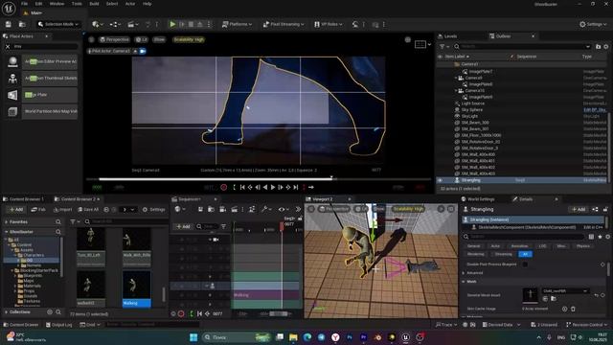Open the content browse icon beside save
The height and width of the screenshot is (345, 613).
click(x=22, y=24)
